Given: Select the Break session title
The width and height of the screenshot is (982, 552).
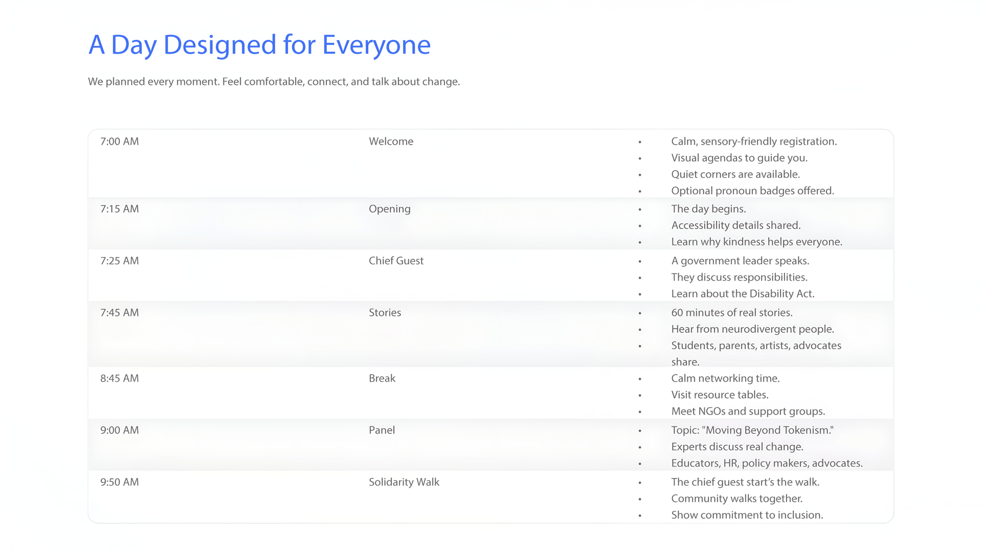Looking at the screenshot, I should pyautogui.click(x=382, y=379).
